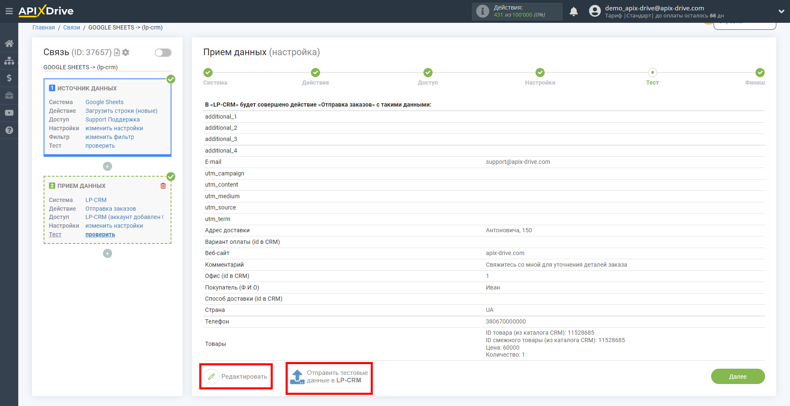
Task: Select the Тест step circle
Action: pos(653,73)
